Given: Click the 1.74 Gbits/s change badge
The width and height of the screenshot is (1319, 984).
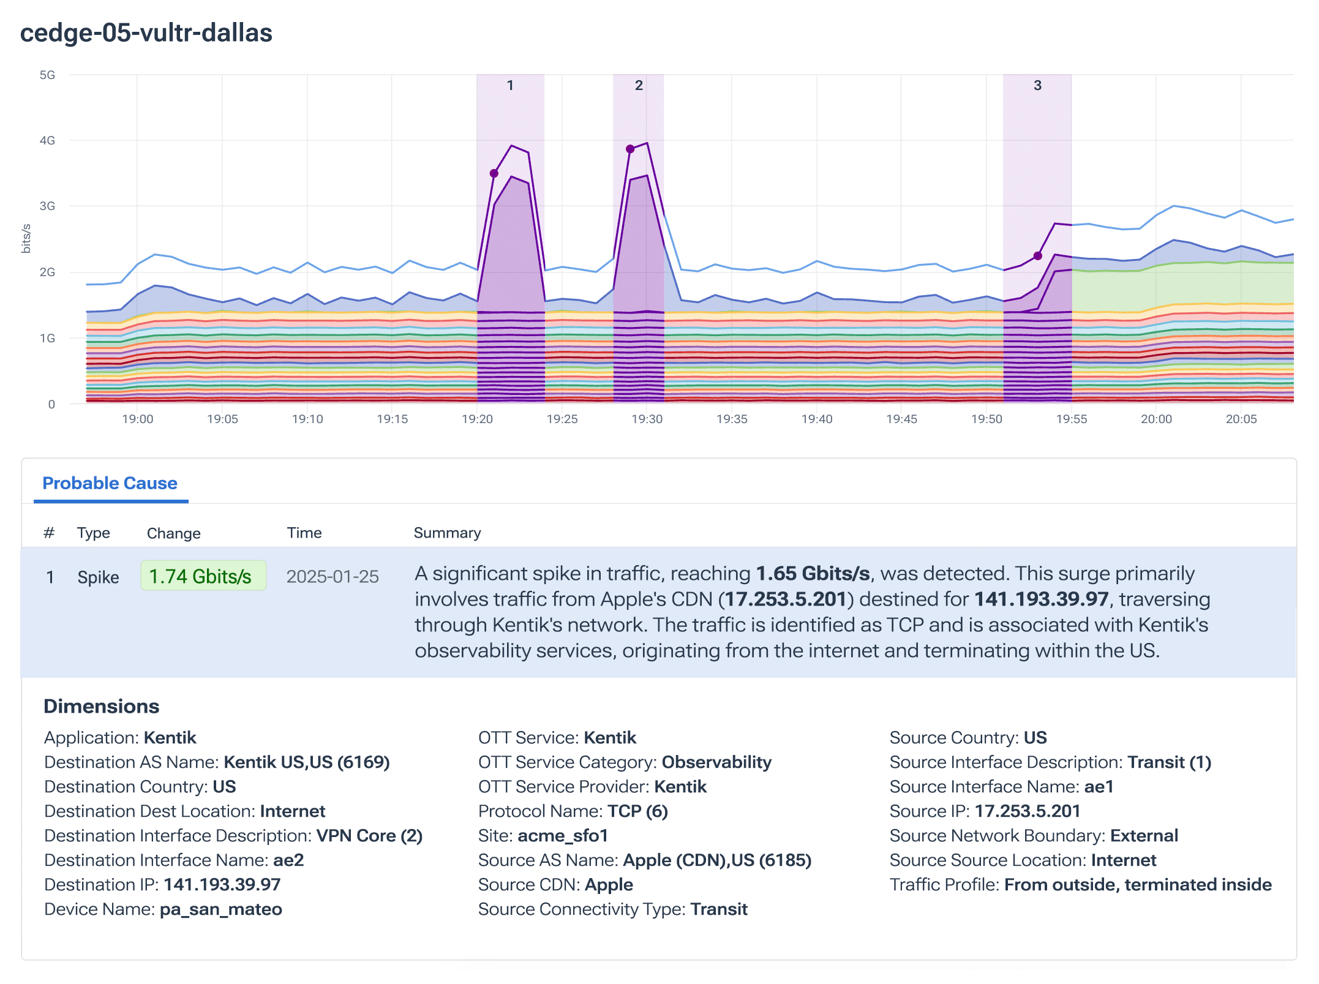Looking at the screenshot, I should 203,576.
